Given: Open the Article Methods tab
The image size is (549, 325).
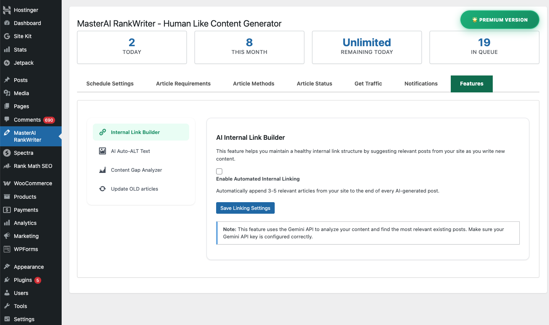Looking at the screenshot, I should click(x=254, y=84).
